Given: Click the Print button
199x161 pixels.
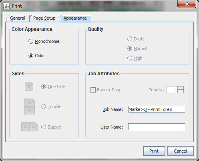Looking at the screenshot, I should [154, 151].
